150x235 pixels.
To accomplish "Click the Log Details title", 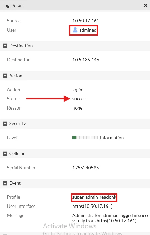I will 13,5.
